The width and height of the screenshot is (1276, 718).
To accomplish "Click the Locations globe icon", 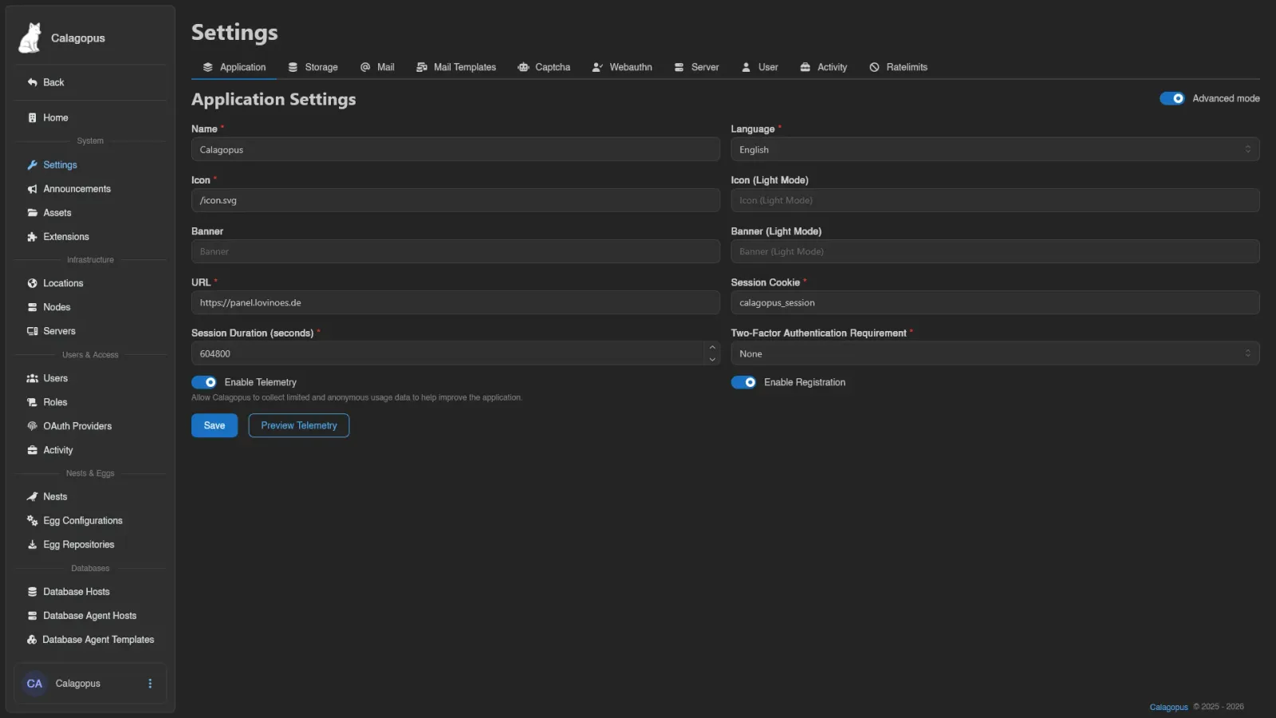I will tap(33, 283).
